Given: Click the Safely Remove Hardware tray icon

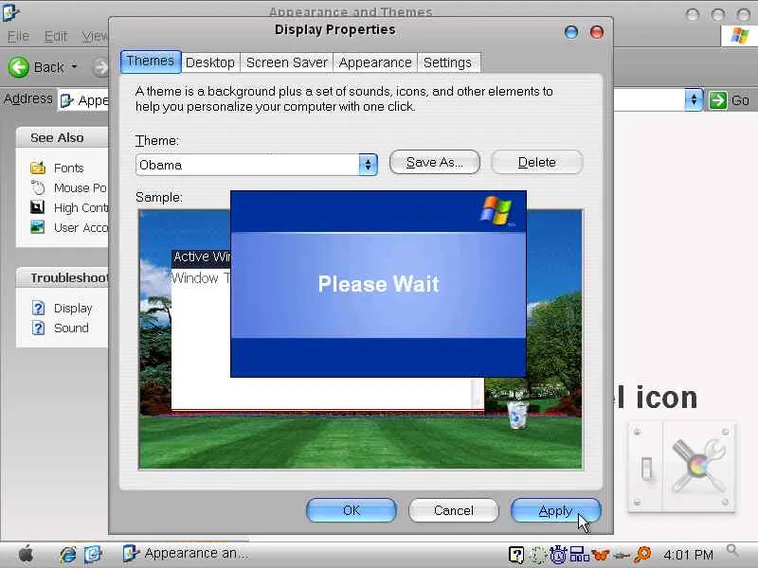Looking at the screenshot, I should tap(622, 556).
